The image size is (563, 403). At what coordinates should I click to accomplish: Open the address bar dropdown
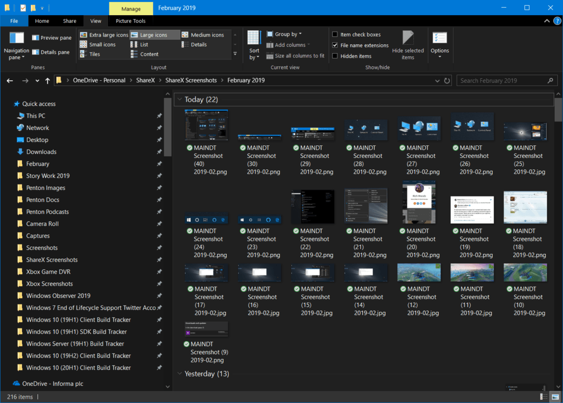click(437, 80)
